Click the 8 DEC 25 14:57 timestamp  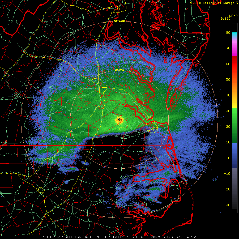click(180, 237)
